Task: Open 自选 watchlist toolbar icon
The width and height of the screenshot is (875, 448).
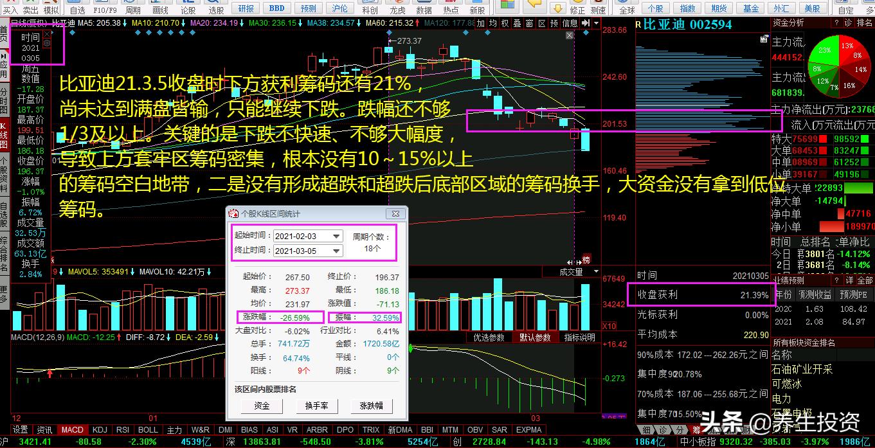Action: (77, 7)
